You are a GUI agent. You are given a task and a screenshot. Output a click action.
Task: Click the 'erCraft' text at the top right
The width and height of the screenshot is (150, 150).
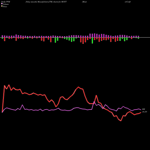click(127, 2)
